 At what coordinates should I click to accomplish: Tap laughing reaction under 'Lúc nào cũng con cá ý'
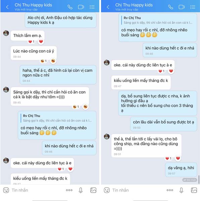[x=53, y=61]
